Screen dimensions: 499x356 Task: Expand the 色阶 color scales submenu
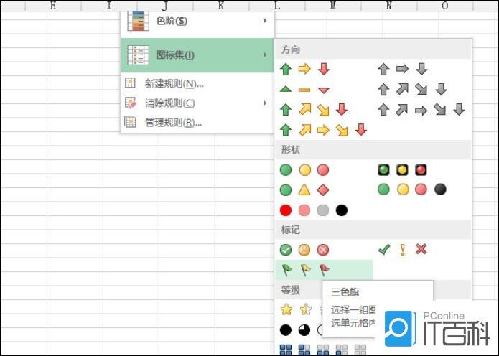pyautogui.click(x=197, y=21)
